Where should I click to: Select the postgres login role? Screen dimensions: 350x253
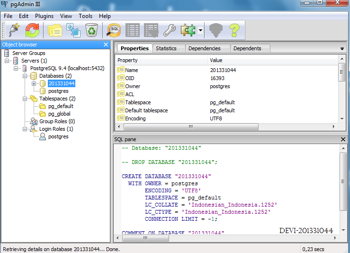pos(58,136)
